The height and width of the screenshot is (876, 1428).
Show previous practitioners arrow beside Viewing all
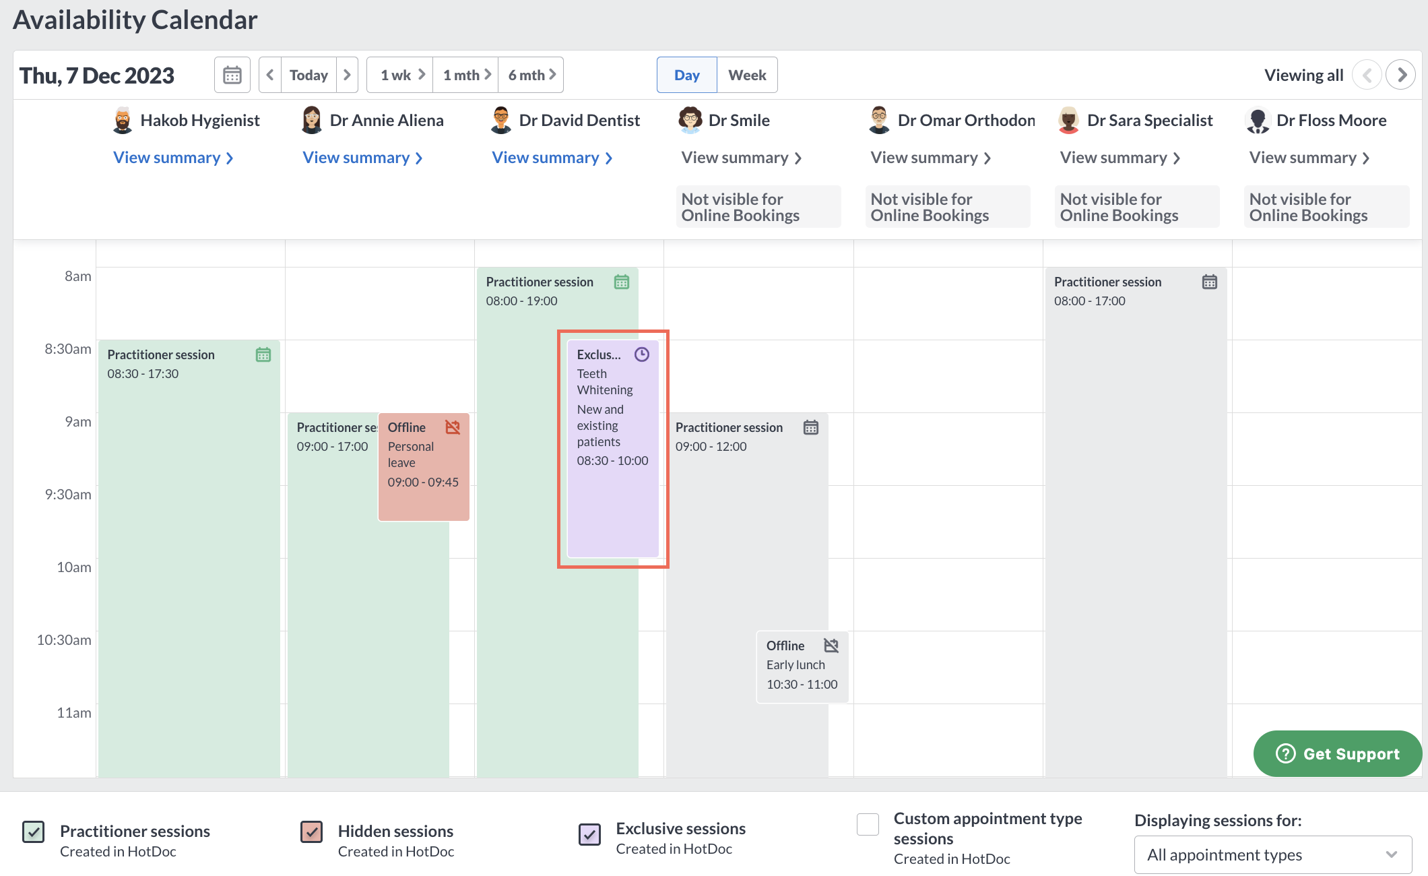click(x=1367, y=75)
